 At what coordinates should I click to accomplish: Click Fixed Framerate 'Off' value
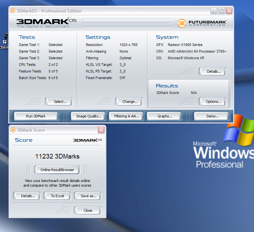[122, 78]
